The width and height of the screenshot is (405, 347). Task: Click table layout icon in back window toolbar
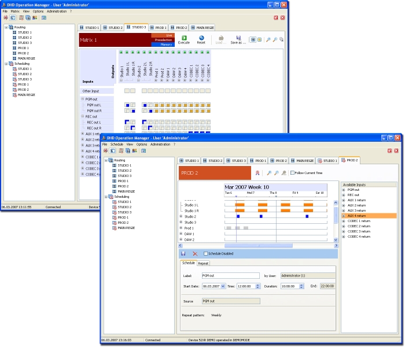tap(44, 17)
